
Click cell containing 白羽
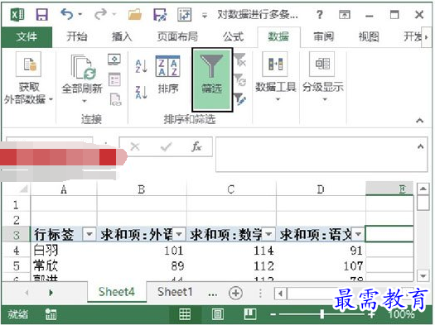tap(64, 251)
